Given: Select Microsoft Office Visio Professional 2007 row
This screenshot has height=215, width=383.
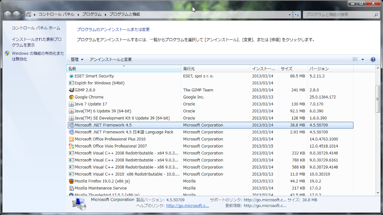Looking at the screenshot, I should pyautogui.click(x=210, y=146).
